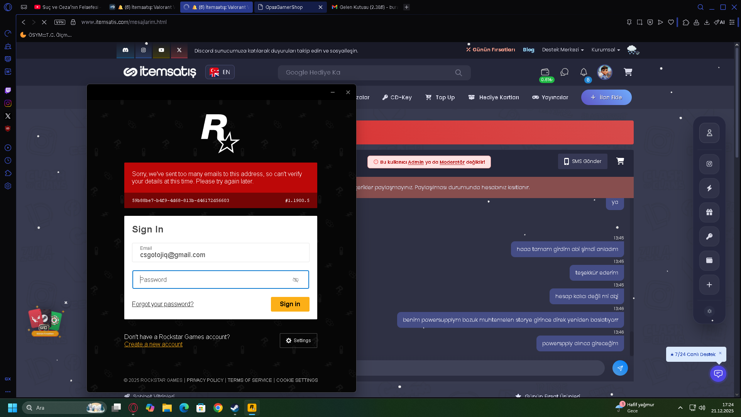The height and width of the screenshot is (417, 741).
Task: Click the İlan Ekle button
Action: [x=606, y=97]
